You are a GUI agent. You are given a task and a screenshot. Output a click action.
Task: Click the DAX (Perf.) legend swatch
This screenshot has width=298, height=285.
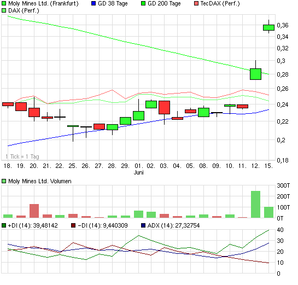4,10
